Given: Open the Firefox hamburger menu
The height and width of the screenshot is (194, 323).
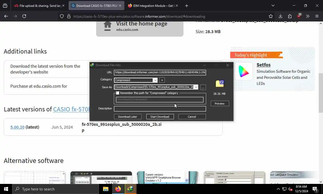Looking at the screenshot, I should 317,16.
